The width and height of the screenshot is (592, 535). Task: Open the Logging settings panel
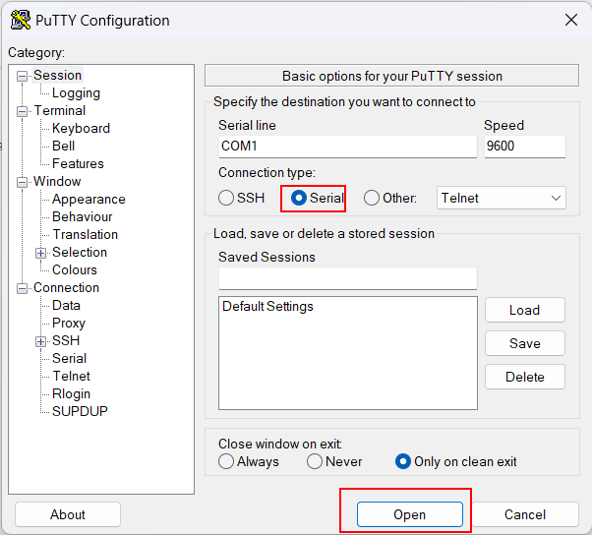point(76,93)
